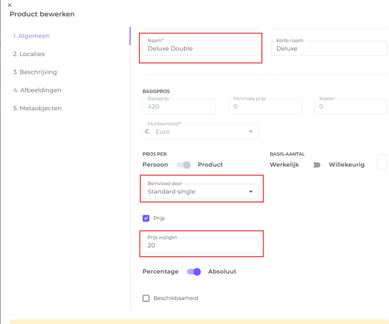Open 4. Afbeeldingen section
This screenshot has height=324, width=389.
tap(37, 90)
